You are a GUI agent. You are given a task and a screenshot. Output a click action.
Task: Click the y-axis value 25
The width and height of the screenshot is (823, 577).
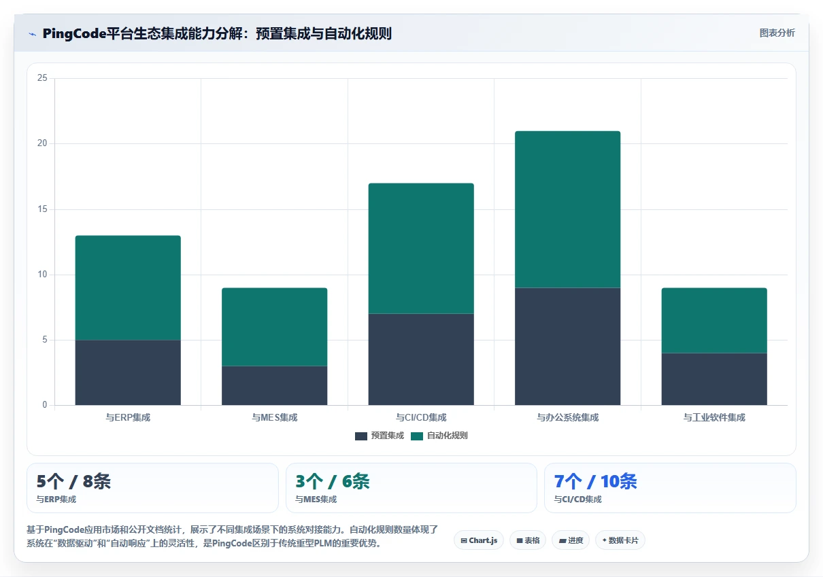(42, 78)
